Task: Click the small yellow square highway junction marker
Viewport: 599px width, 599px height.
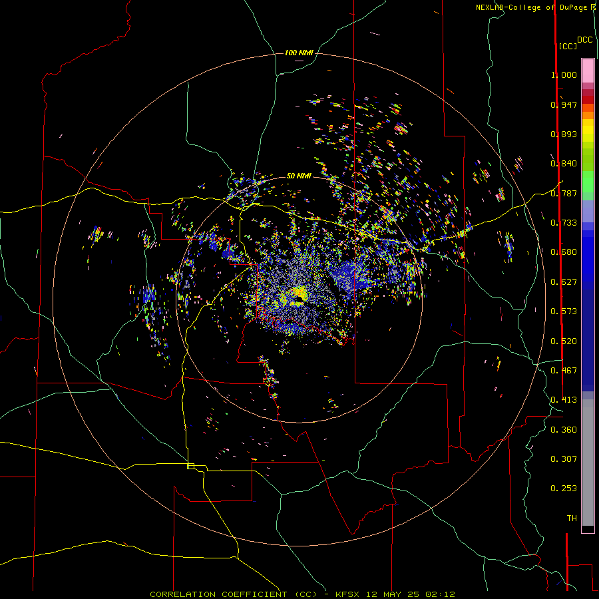Action: (x=190, y=466)
